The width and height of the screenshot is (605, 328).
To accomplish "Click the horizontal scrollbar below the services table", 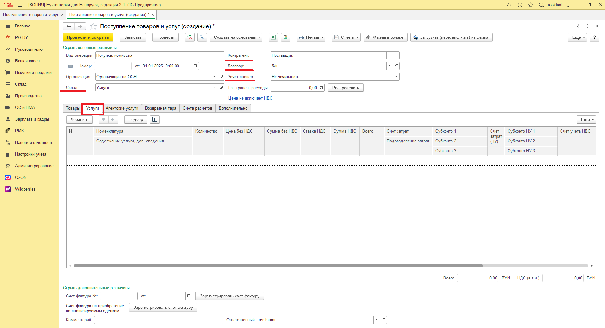I will click(278, 266).
